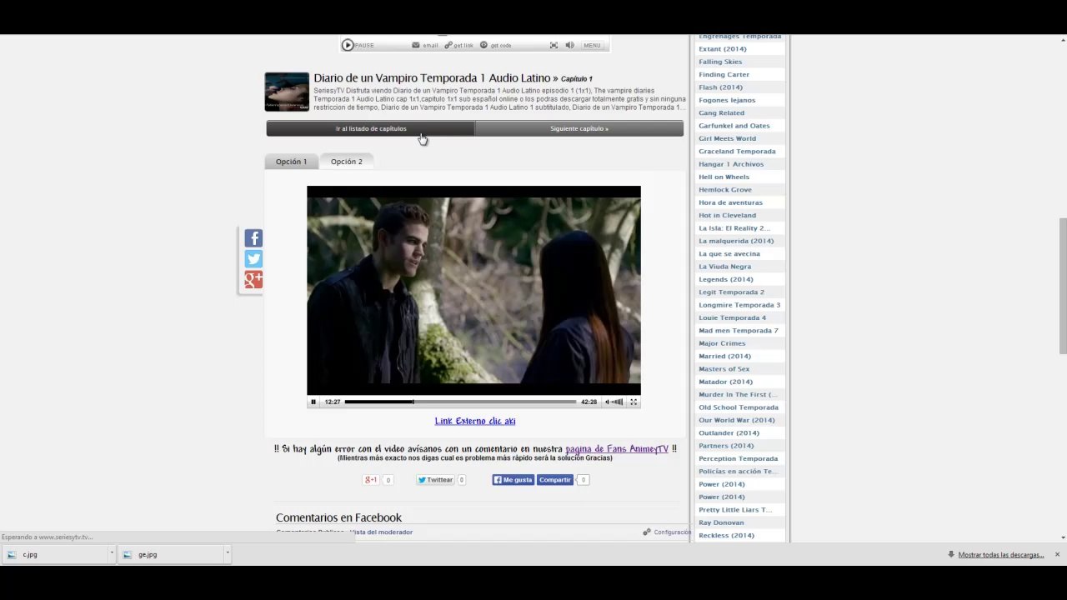The width and height of the screenshot is (1067, 600).
Task: Click the Facebook Compartir button
Action: (x=555, y=480)
